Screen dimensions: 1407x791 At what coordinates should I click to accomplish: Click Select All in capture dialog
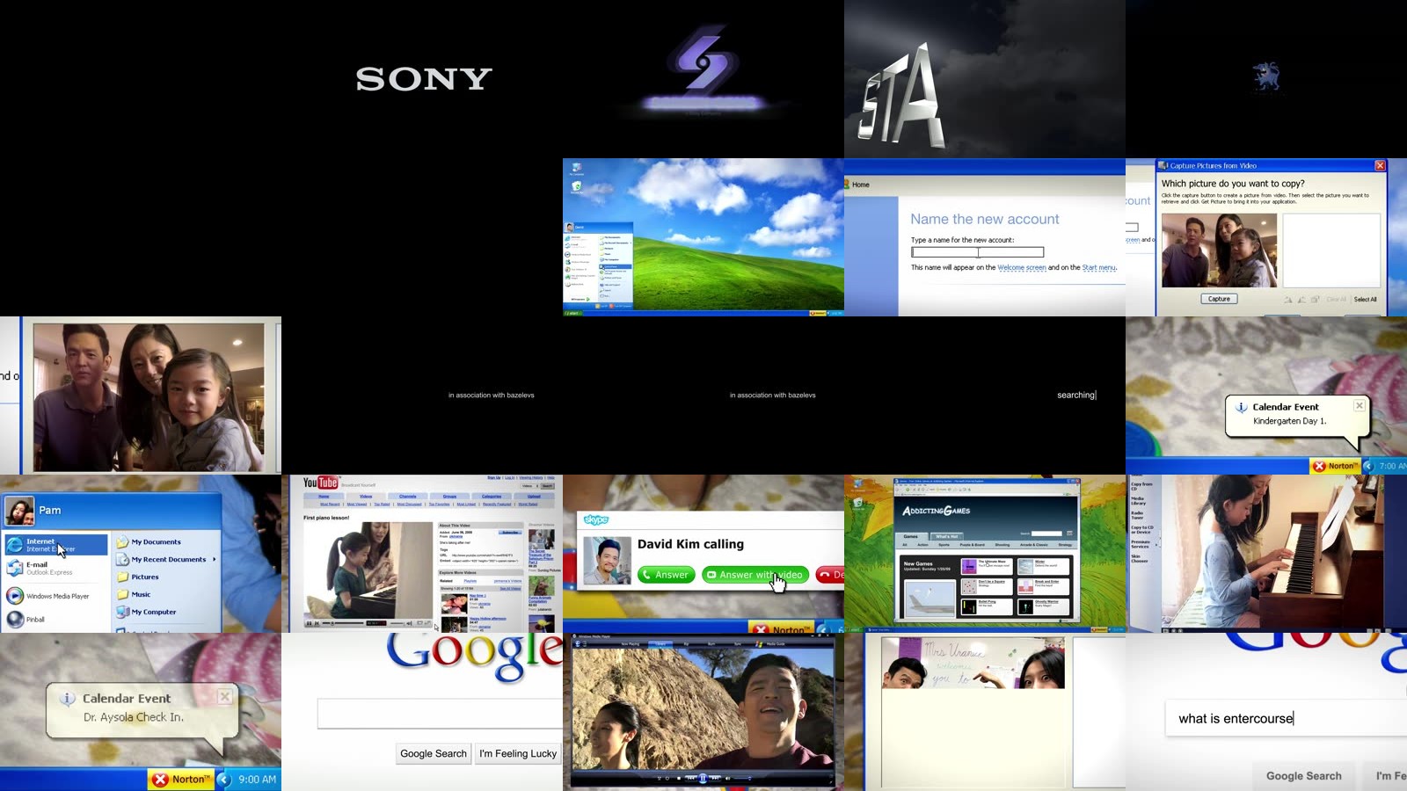click(x=1365, y=300)
